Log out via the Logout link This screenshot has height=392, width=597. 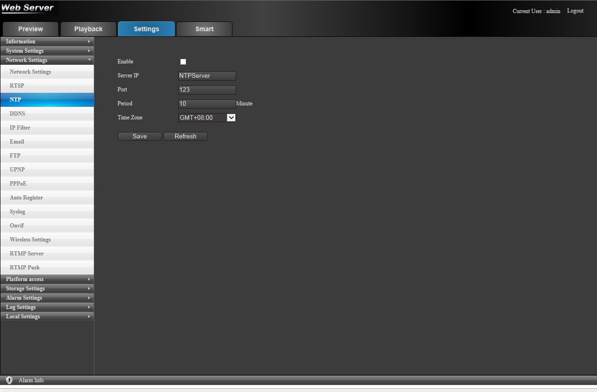click(x=575, y=11)
